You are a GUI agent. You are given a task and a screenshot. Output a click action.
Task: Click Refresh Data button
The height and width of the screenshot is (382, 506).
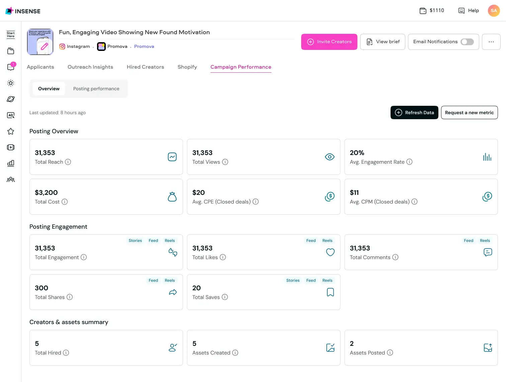coord(414,112)
